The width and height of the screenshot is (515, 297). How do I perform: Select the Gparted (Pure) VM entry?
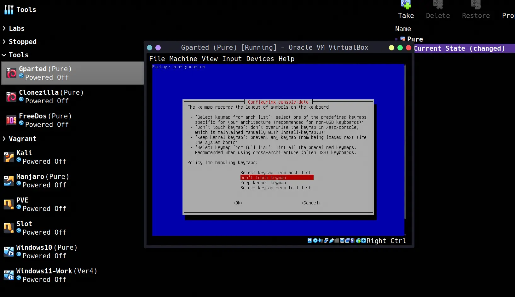point(72,73)
